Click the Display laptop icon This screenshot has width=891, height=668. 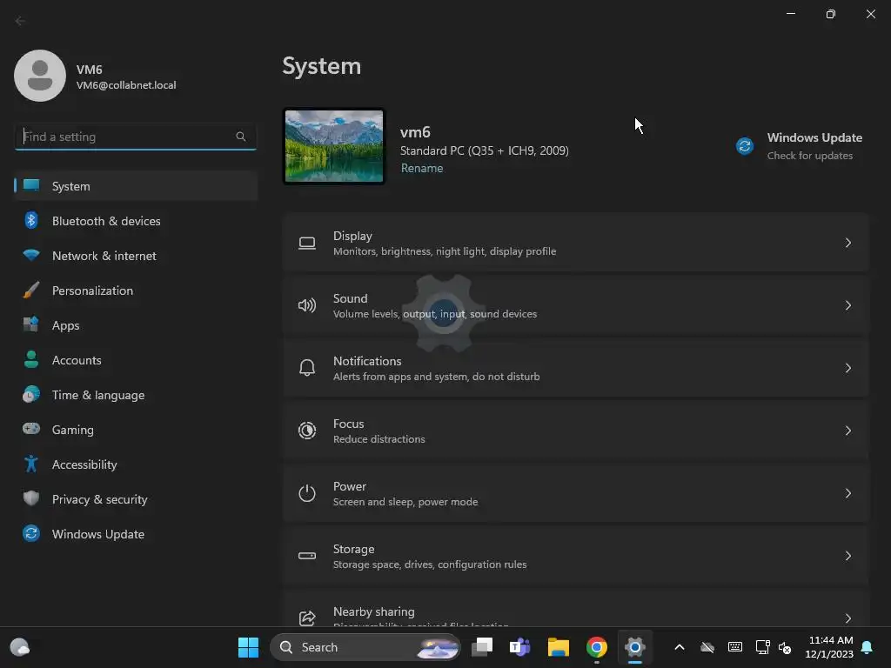point(307,244)
